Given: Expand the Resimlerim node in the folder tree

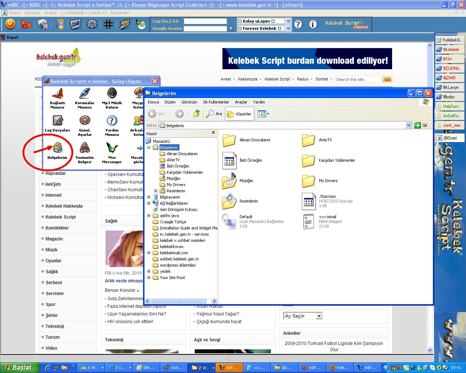Looking at the screenshot, I should click(155, 191).
